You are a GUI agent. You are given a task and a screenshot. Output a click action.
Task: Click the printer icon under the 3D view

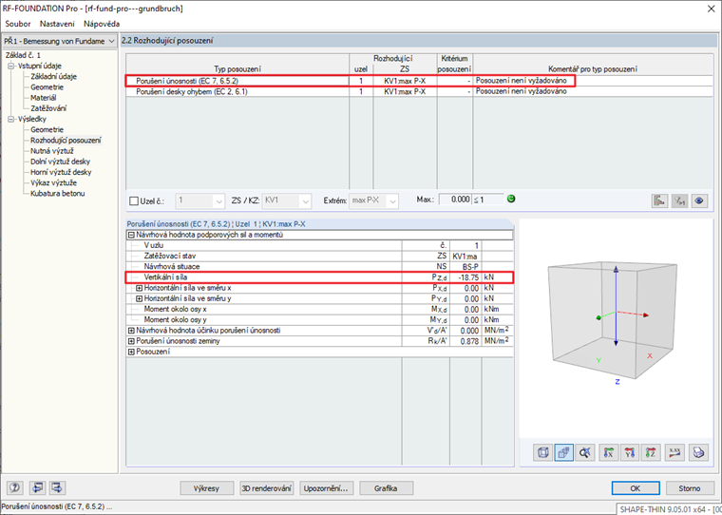(x=698, y=452)
